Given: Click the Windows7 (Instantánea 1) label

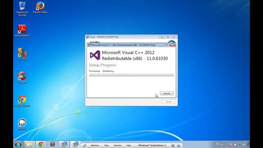Looking at the screenshot, I should pos(152,145).
